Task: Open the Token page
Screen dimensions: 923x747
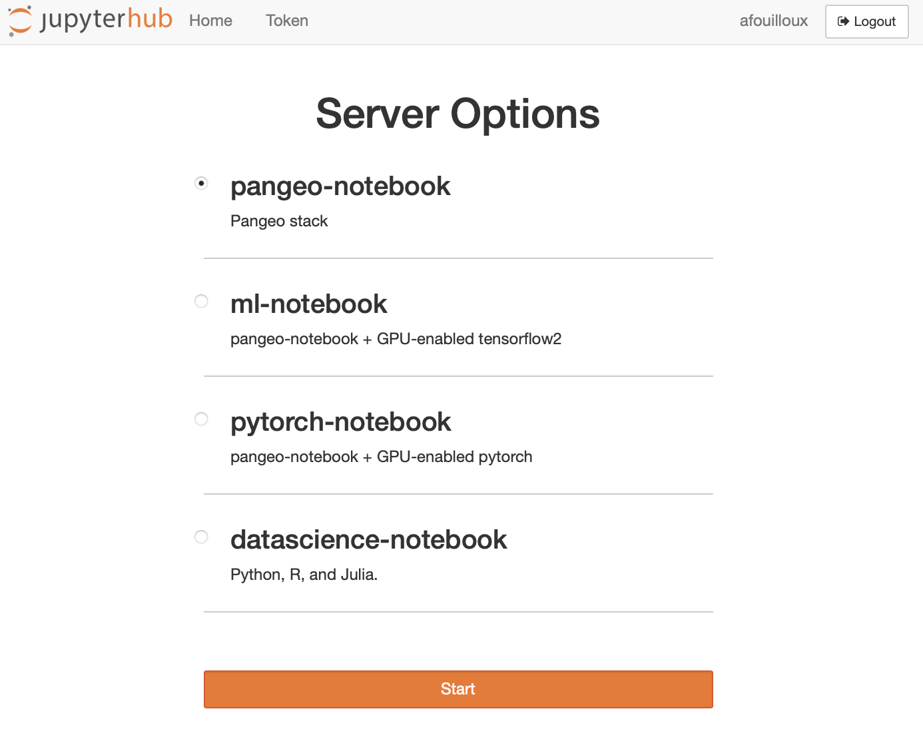Action: 286,21
